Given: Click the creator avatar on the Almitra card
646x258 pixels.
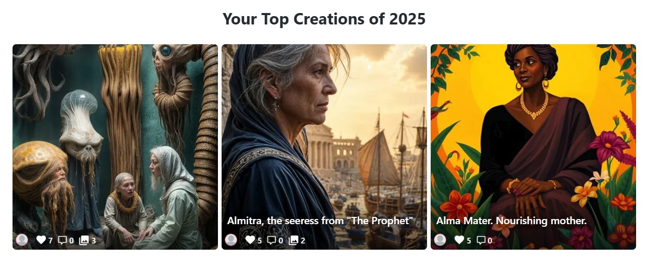Looking at the screenshot, I should click(x=231, y=240).
